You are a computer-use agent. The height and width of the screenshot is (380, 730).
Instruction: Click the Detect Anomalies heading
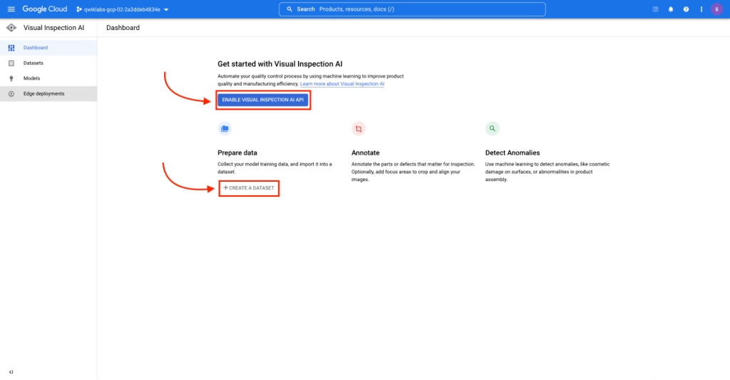point(513,153)
